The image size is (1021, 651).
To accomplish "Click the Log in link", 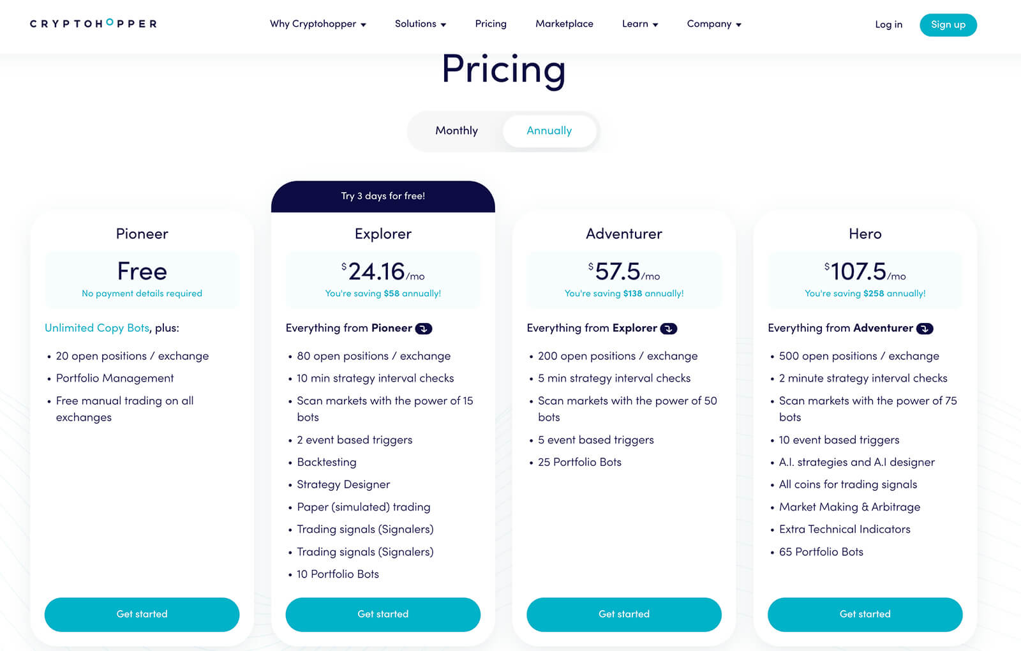I will coord(888,25).
